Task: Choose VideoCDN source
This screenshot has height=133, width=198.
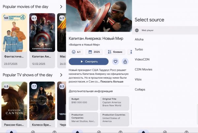Action: [x=142, y=60]
